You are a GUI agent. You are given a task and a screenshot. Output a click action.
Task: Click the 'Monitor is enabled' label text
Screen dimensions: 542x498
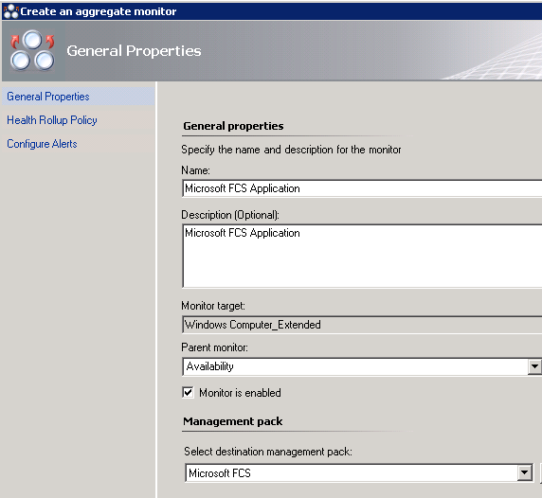240,393
